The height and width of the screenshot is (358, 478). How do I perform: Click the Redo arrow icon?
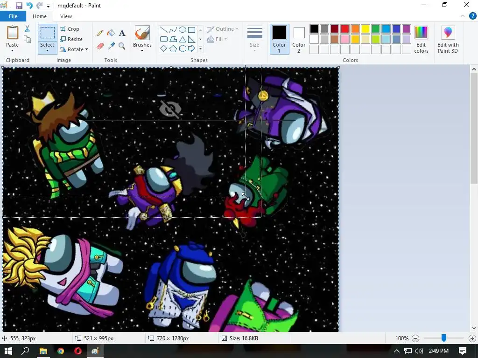(39, 6)
